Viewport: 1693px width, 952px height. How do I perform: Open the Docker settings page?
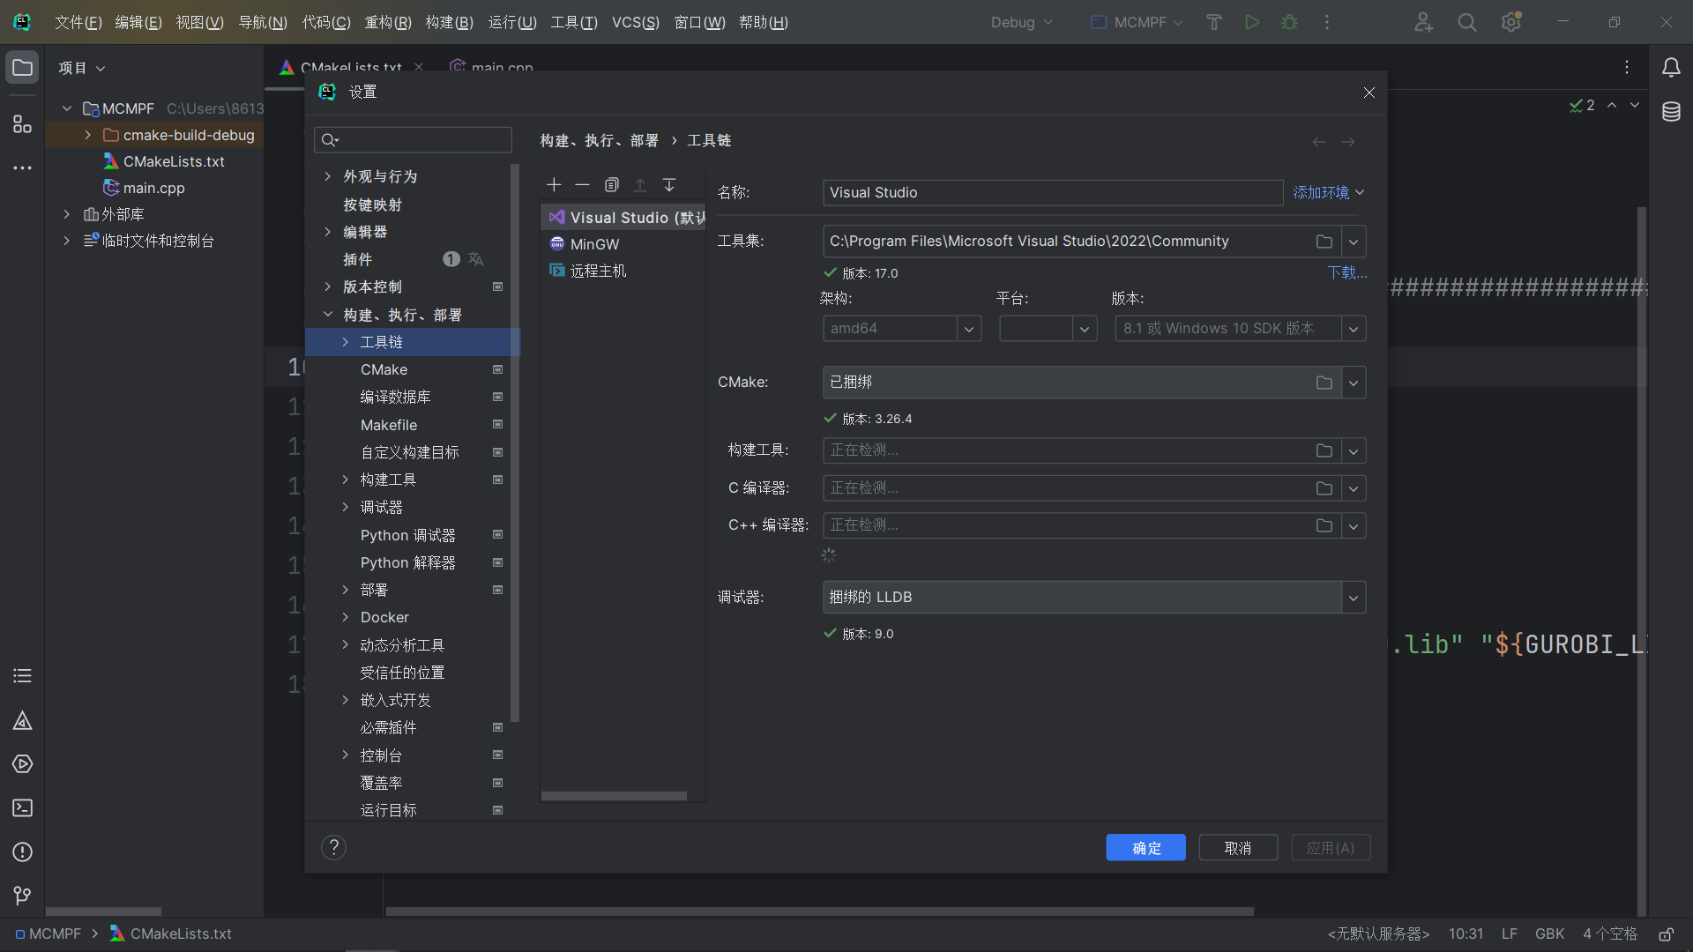384,618
